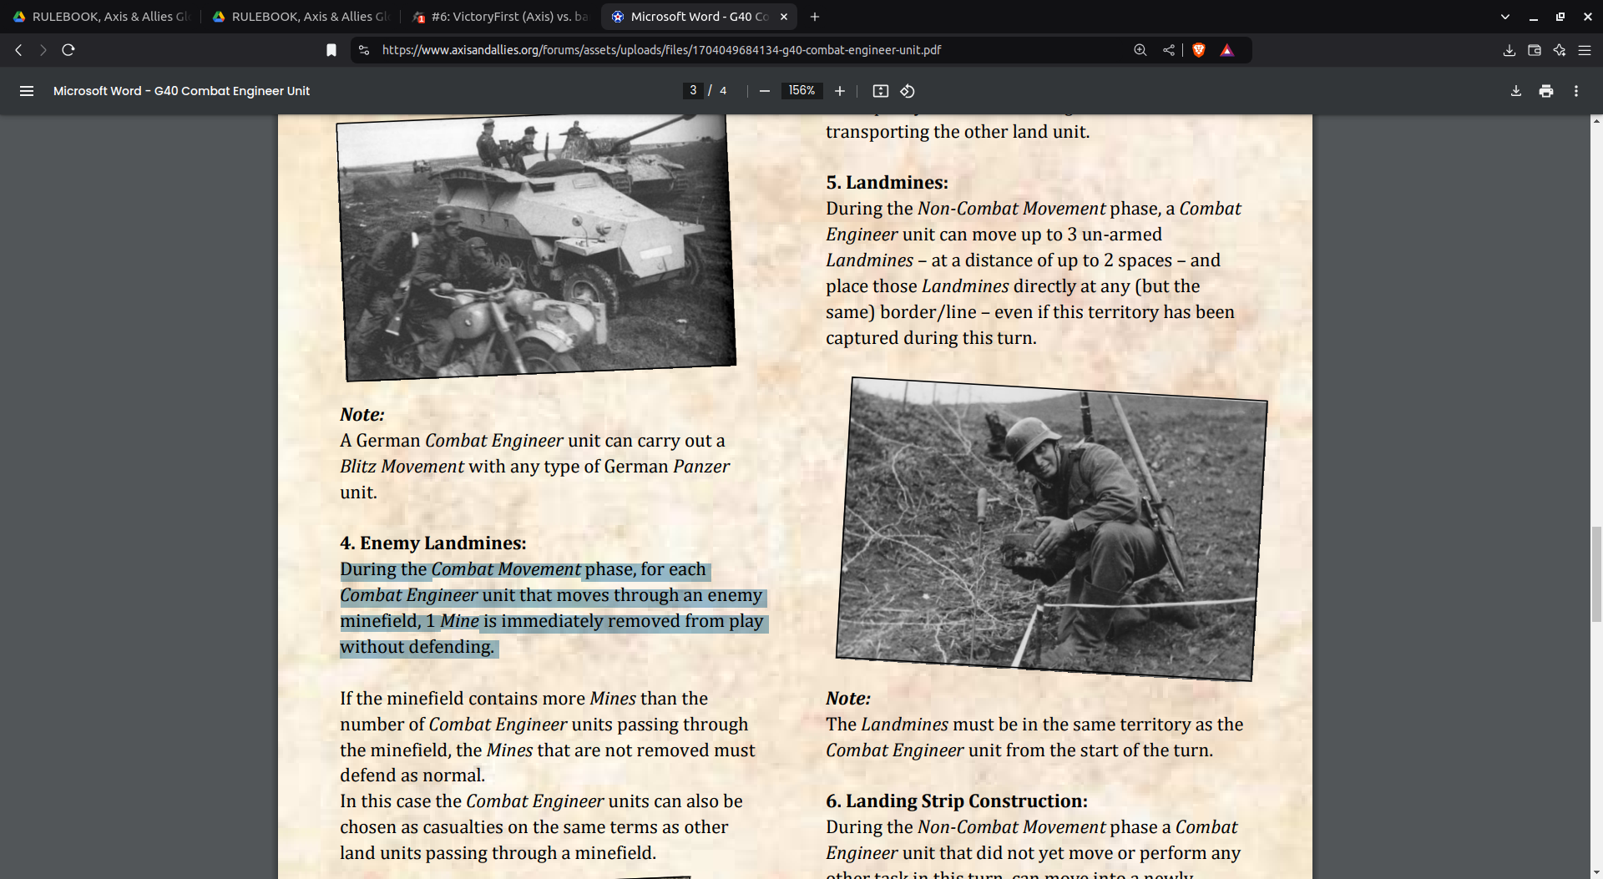Click the halftrack and motorcycle photo
This screenshot has height=879, width=1603.
click(536, 247)
